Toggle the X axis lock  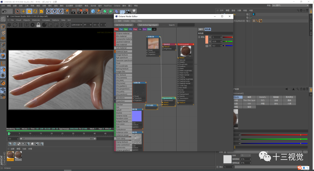pyautogui.click(x=49, y=11)
